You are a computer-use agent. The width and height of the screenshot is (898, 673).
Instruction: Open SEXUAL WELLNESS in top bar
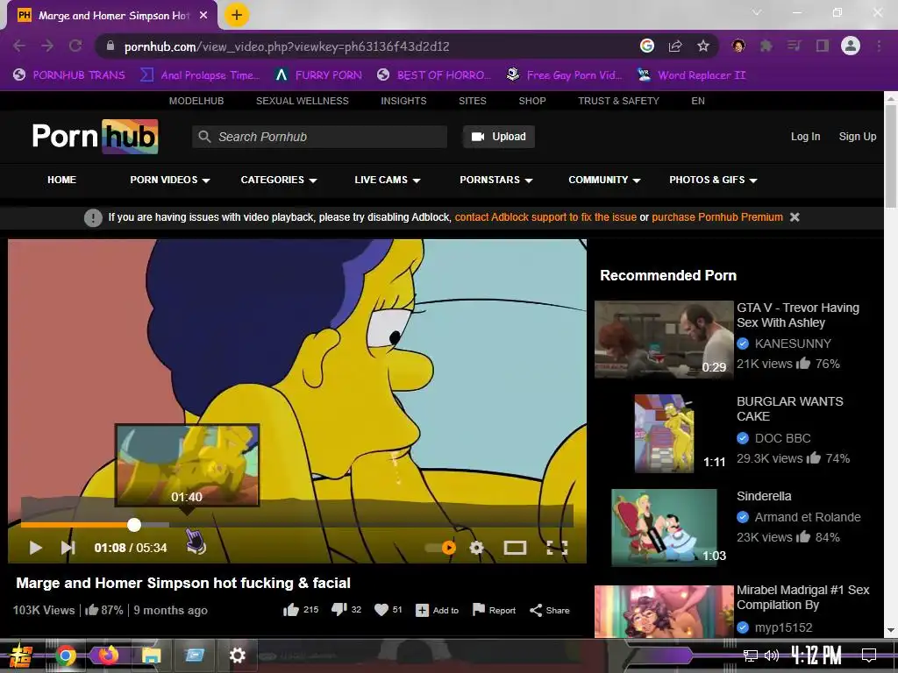pos(303,101)
